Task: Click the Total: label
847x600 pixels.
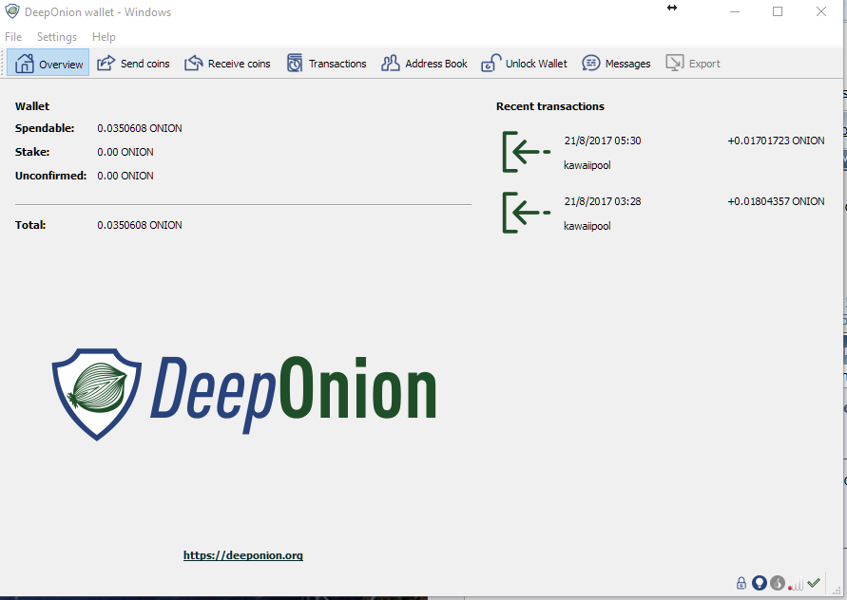Action: point(30,225)
